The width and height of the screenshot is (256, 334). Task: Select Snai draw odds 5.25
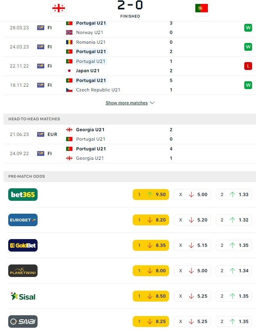tap(192, 321)
